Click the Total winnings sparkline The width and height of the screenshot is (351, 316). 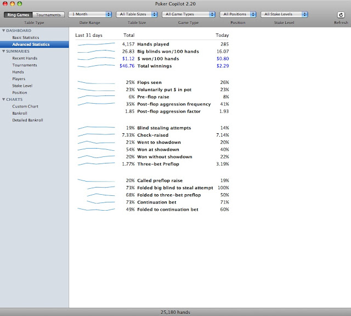click(x=97, y=66)
